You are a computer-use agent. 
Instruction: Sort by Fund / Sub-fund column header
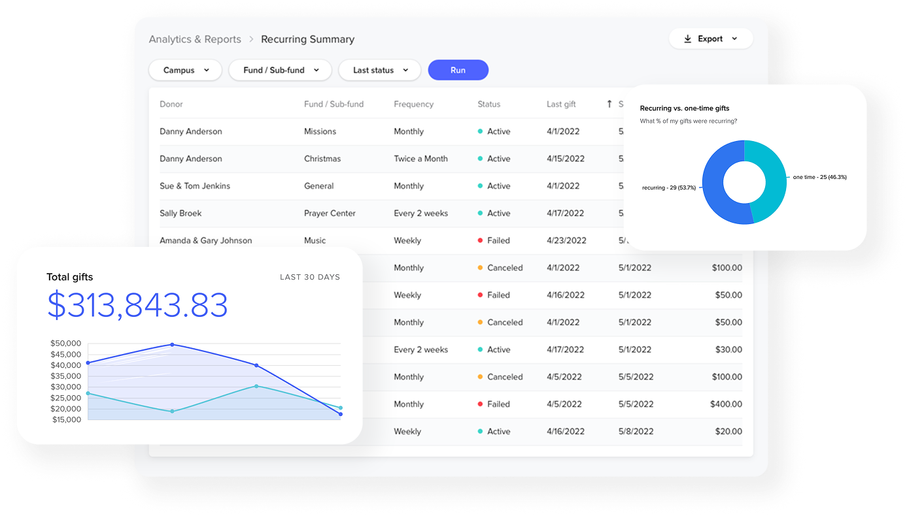coord(334,105)
